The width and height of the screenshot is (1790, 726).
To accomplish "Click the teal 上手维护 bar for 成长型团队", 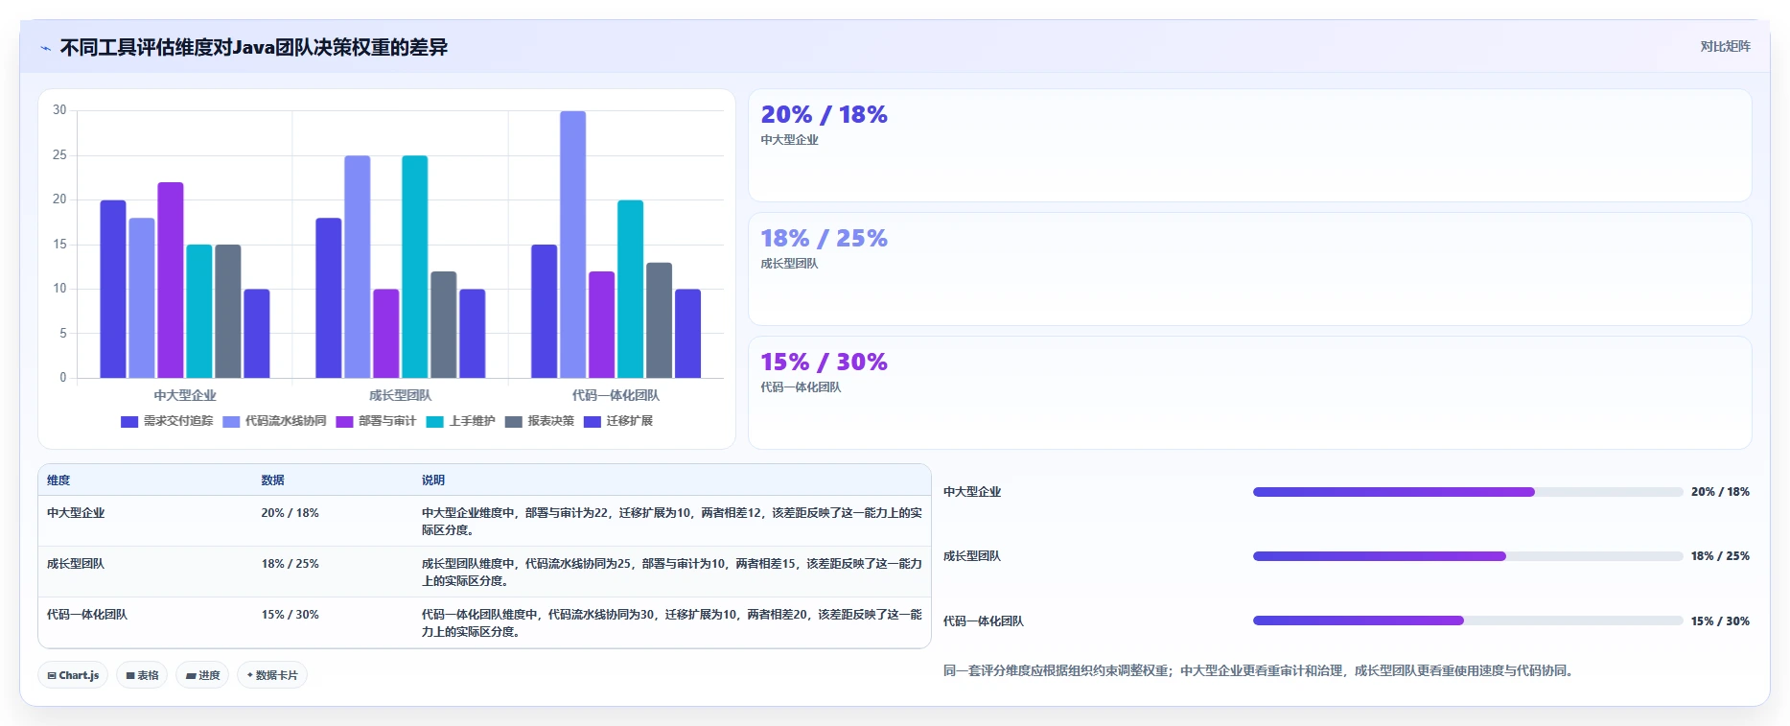I will click(x=415, y=267).
